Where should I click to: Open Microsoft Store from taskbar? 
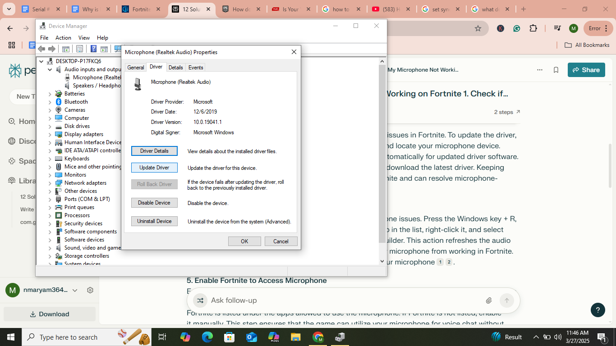(229, 337)
